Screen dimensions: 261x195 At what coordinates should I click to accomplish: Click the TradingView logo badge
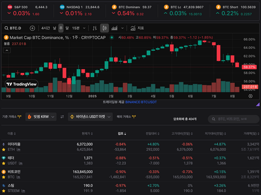point(22,84)
